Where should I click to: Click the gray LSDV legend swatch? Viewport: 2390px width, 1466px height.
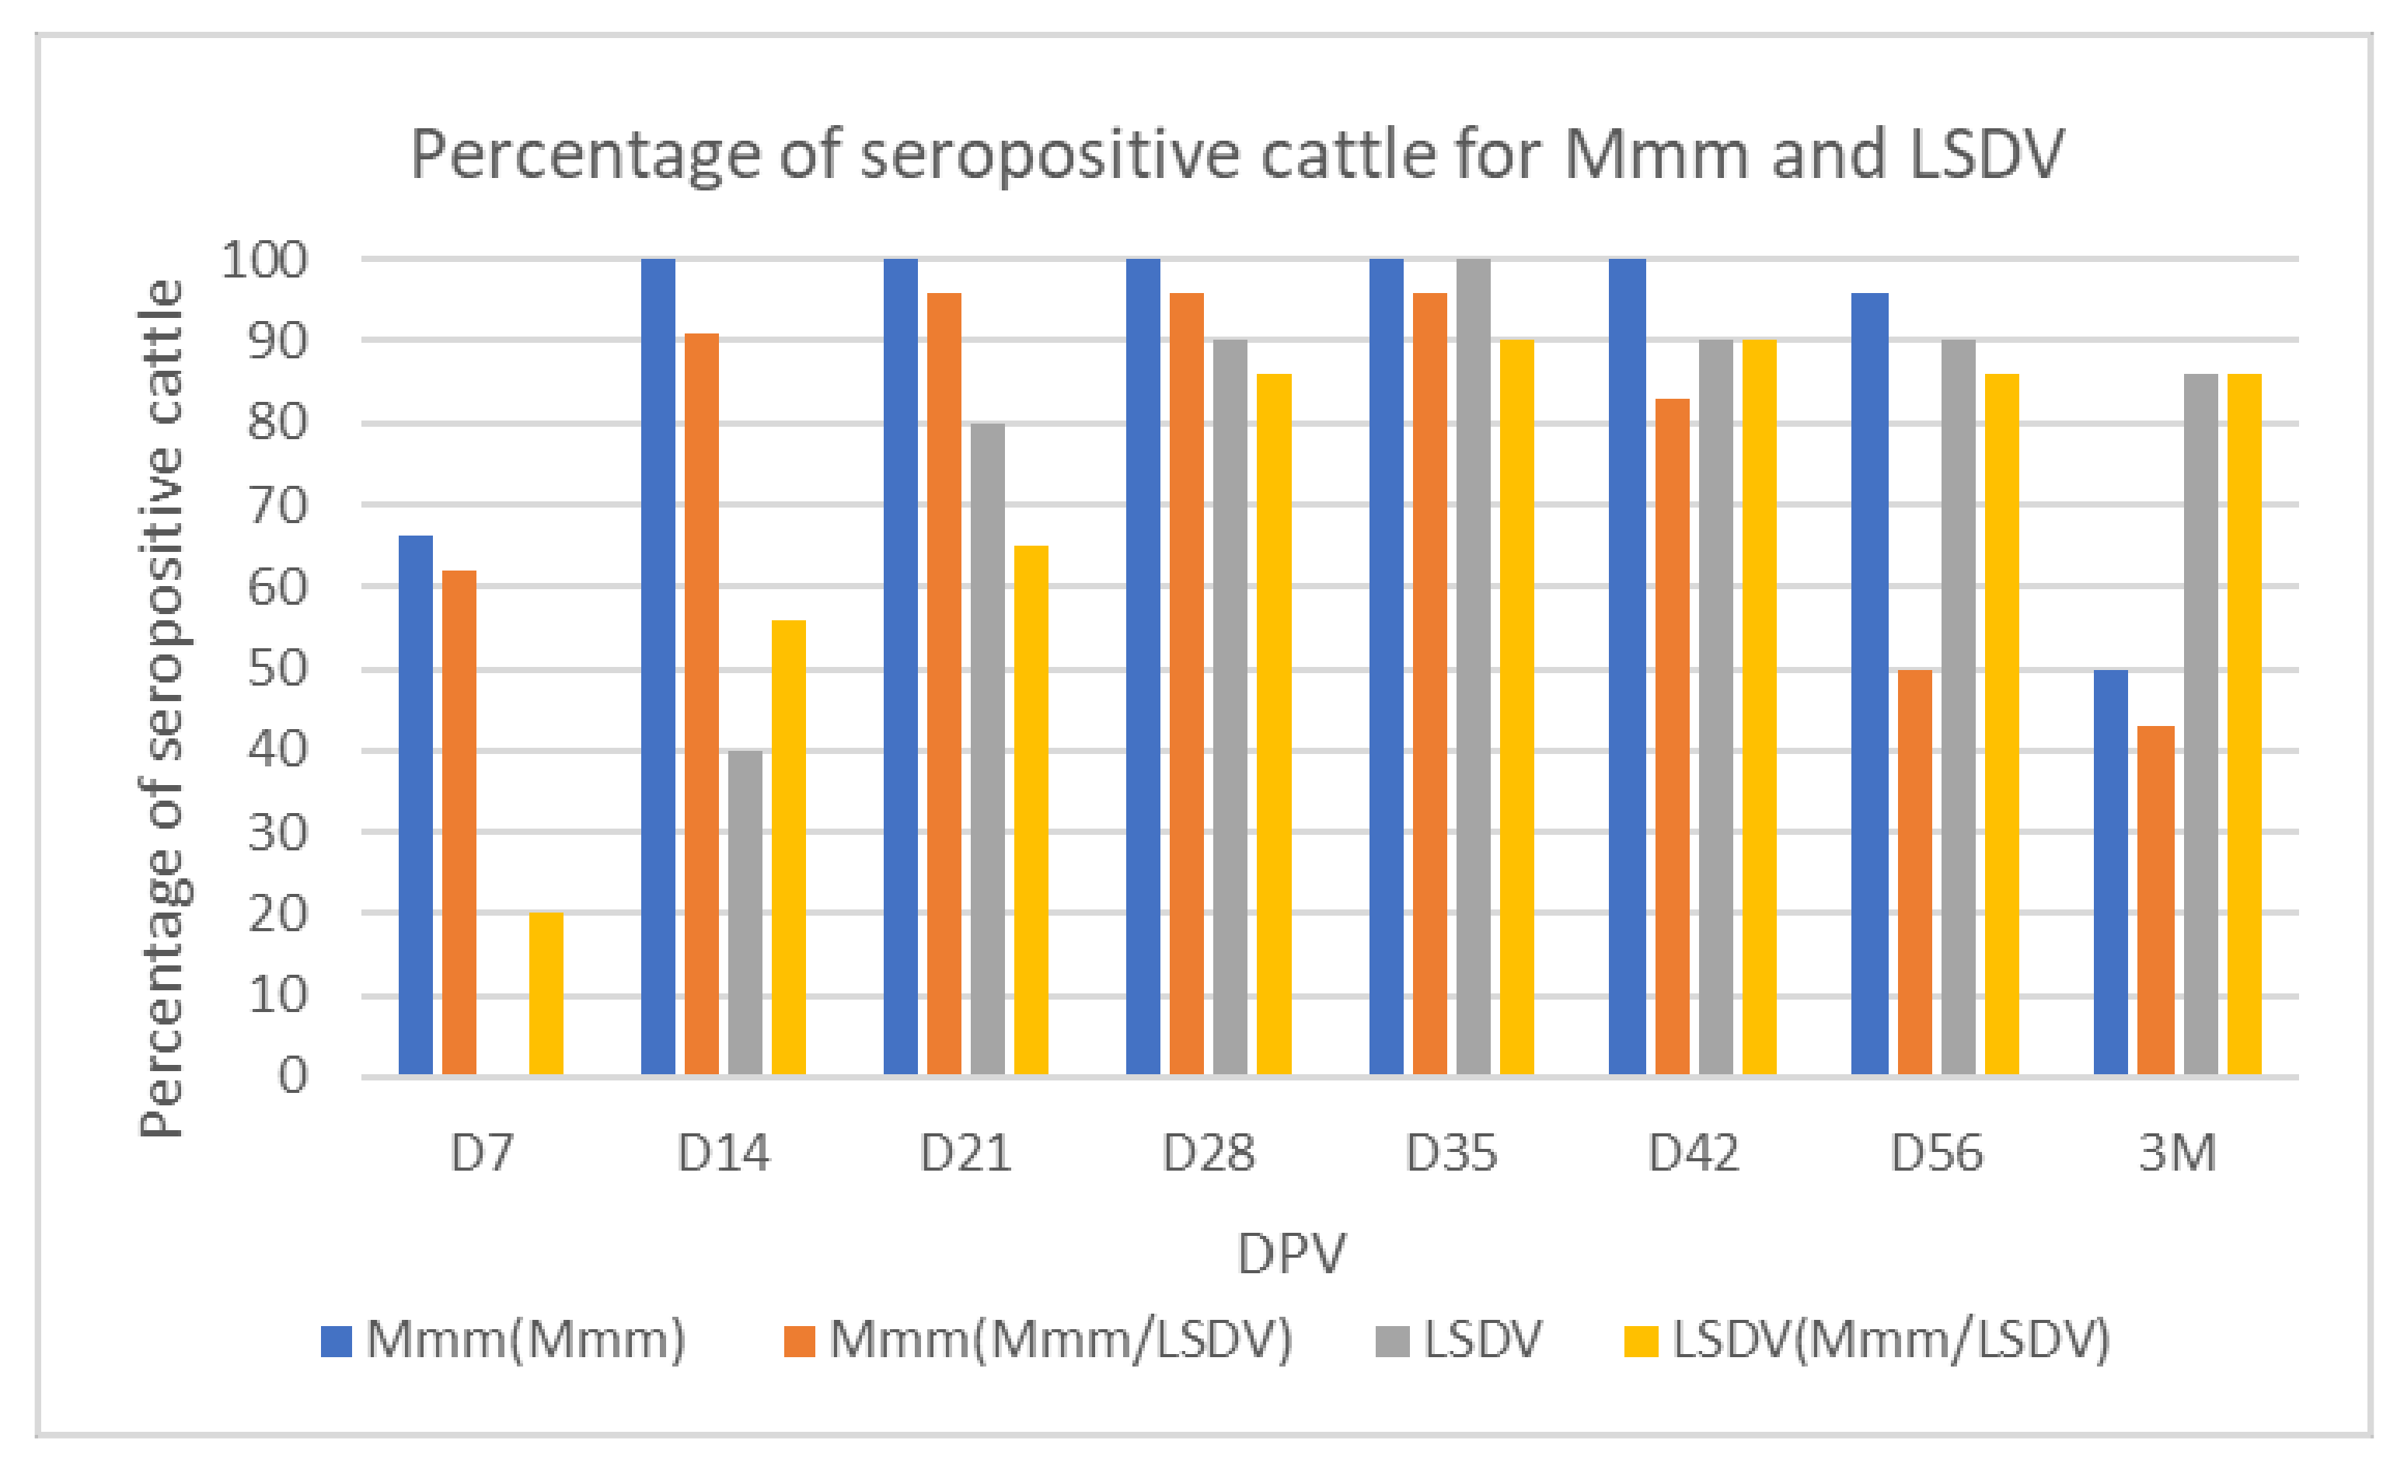point(1393,1342)
